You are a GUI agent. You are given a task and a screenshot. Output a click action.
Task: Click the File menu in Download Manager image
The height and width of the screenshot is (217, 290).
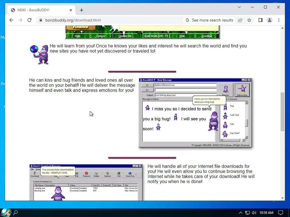(x=32, y=170)
